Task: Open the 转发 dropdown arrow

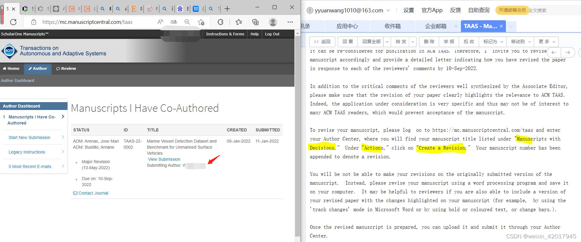Action: pos(413,42)
